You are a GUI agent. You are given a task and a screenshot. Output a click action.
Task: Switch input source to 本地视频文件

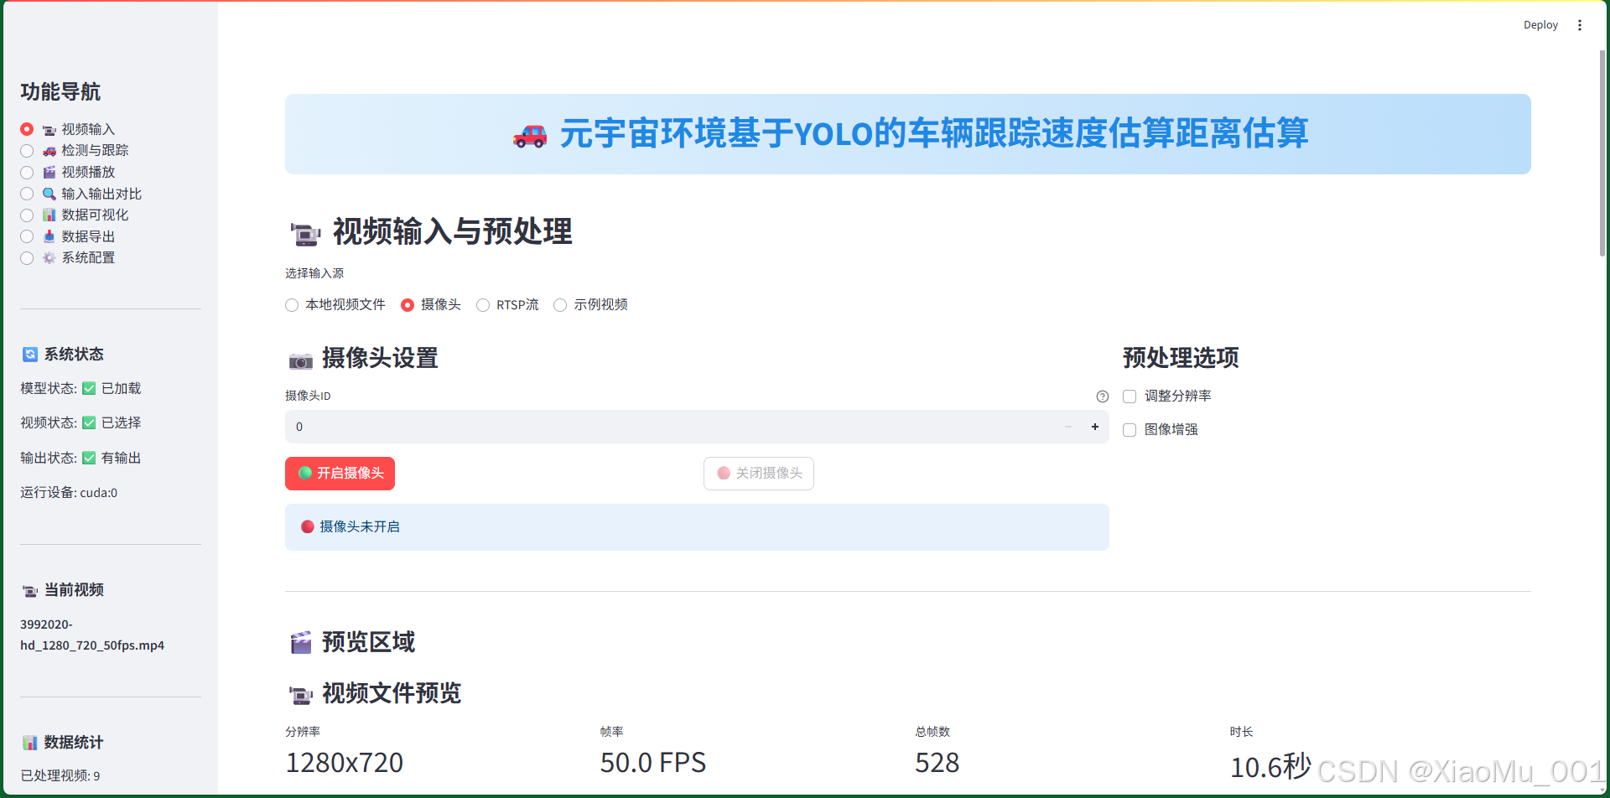click(x=291, y=305)
